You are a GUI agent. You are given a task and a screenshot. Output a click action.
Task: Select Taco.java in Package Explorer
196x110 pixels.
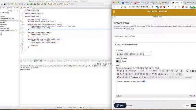tap(3, 20)
